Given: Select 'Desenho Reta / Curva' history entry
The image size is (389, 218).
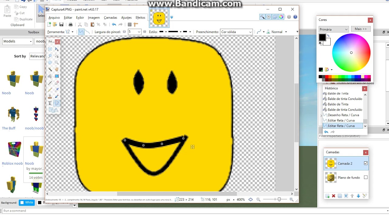Looking at the screenshot, I should [x=343, y=115].
